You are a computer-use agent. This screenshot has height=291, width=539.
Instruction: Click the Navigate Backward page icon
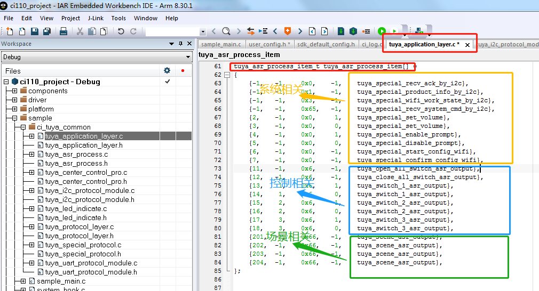click(312, 31)
